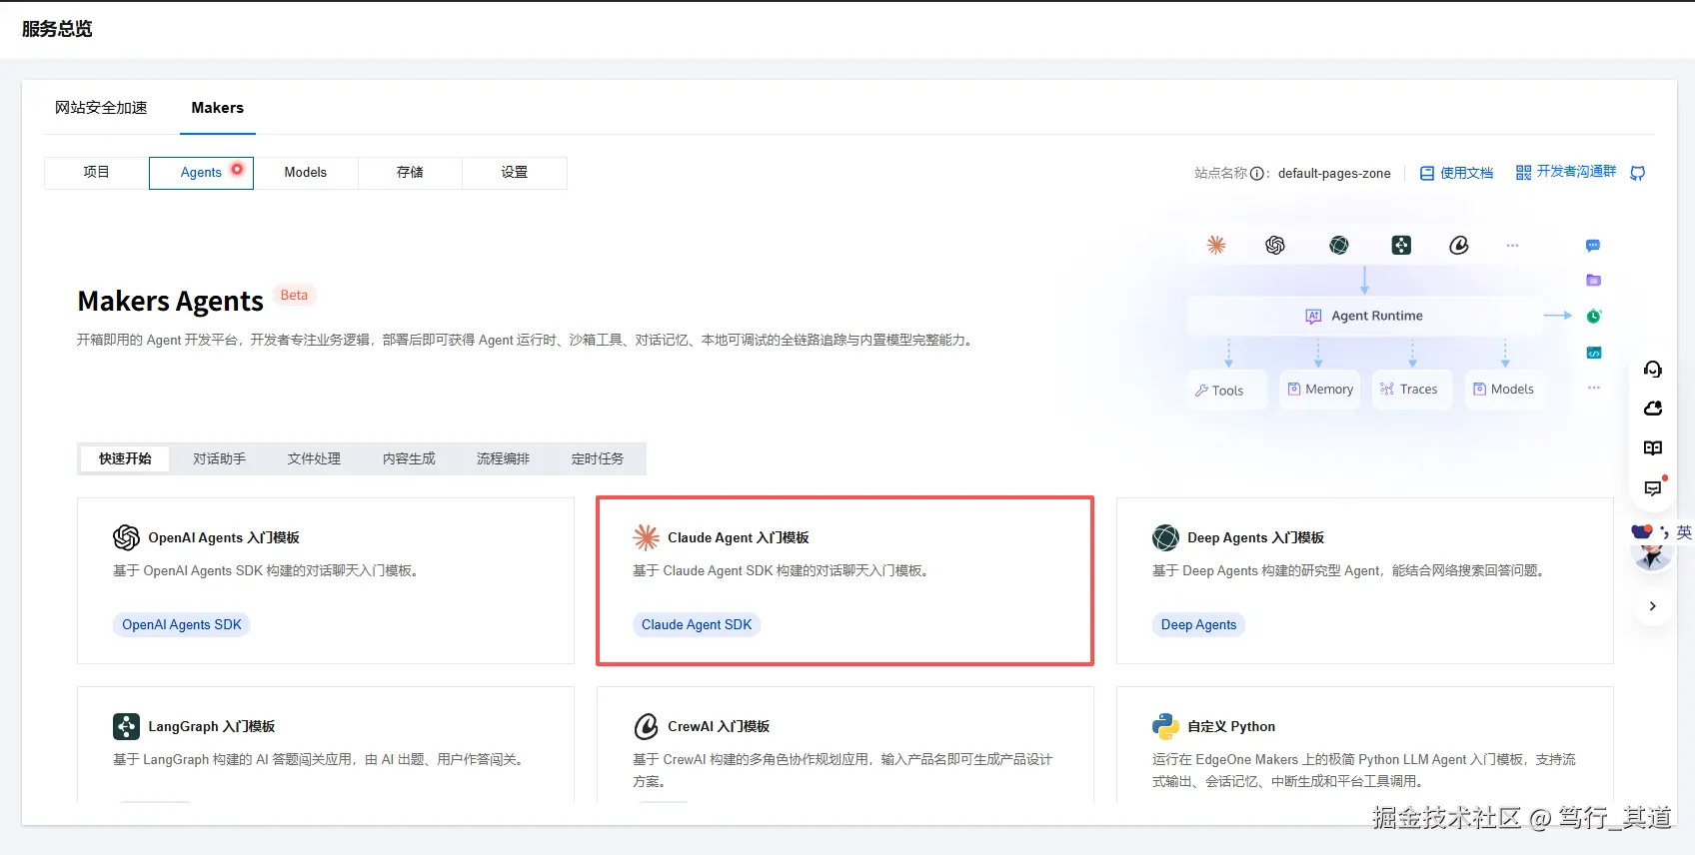1695x855 pixels.
Task: Open the Deep Agents 入门模板 card title
Action: [1255, 537]
